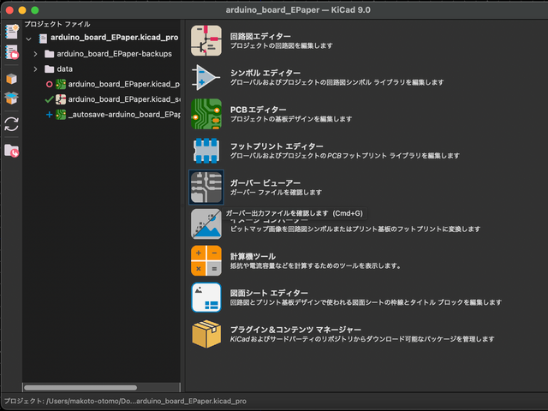This screenshot has height=411, width=548.
Task: Click the kicad_sch schematic file icon in tree
Action: click(61, 99)
